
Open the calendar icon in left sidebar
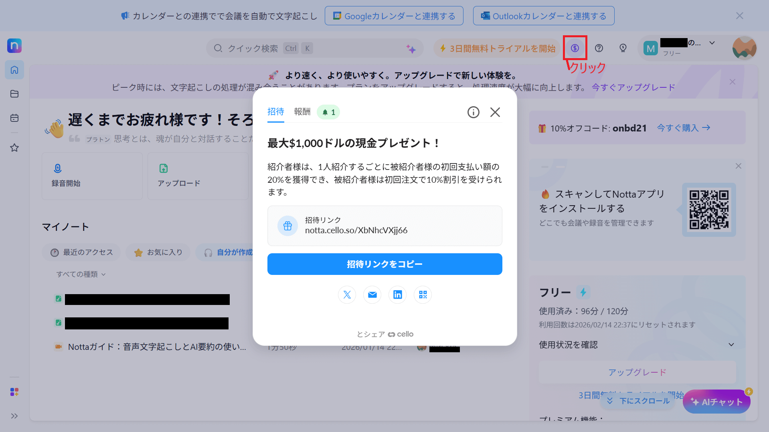[x=14, y=118]
